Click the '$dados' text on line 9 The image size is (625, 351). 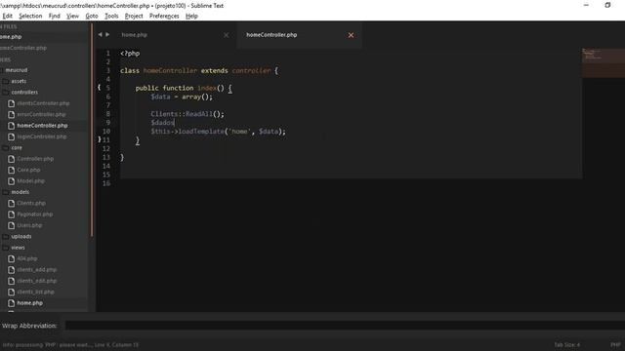click(x=163, y=123)
